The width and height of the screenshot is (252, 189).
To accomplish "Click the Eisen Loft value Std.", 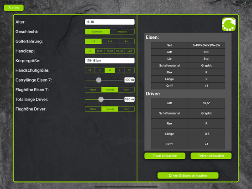I will pyautogui.click(x=206, y=52).
